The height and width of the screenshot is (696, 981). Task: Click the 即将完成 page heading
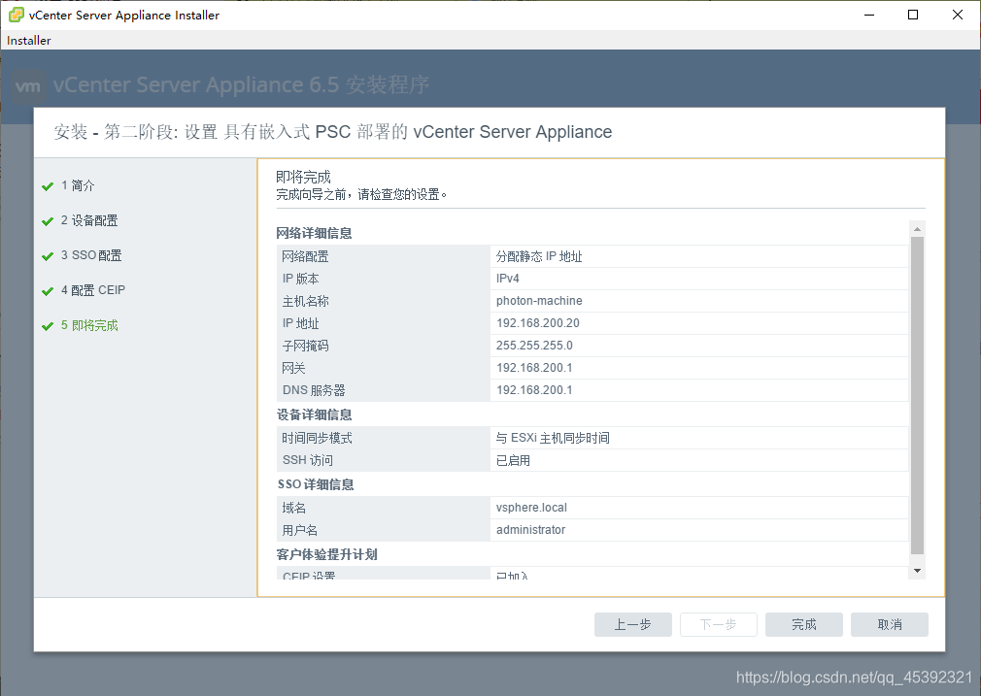[x=303, y=177]
